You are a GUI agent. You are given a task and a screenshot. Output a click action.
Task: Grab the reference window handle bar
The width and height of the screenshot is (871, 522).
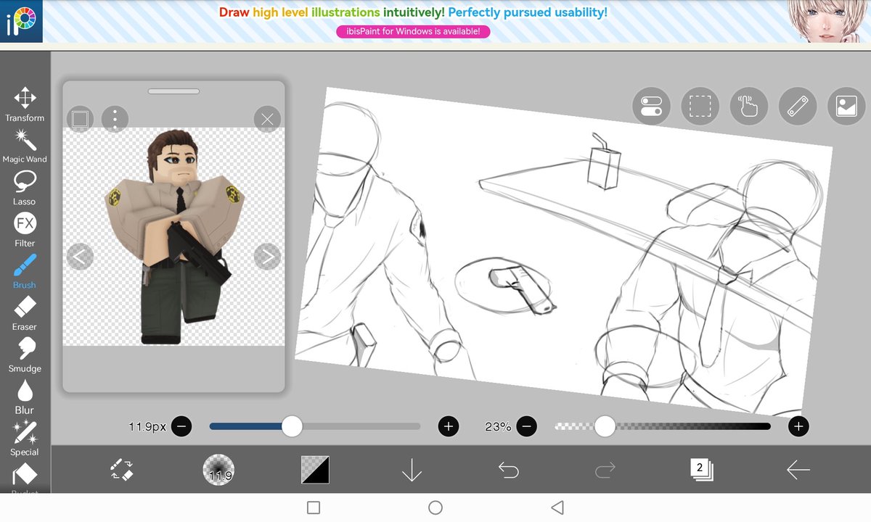click(173, 91)
